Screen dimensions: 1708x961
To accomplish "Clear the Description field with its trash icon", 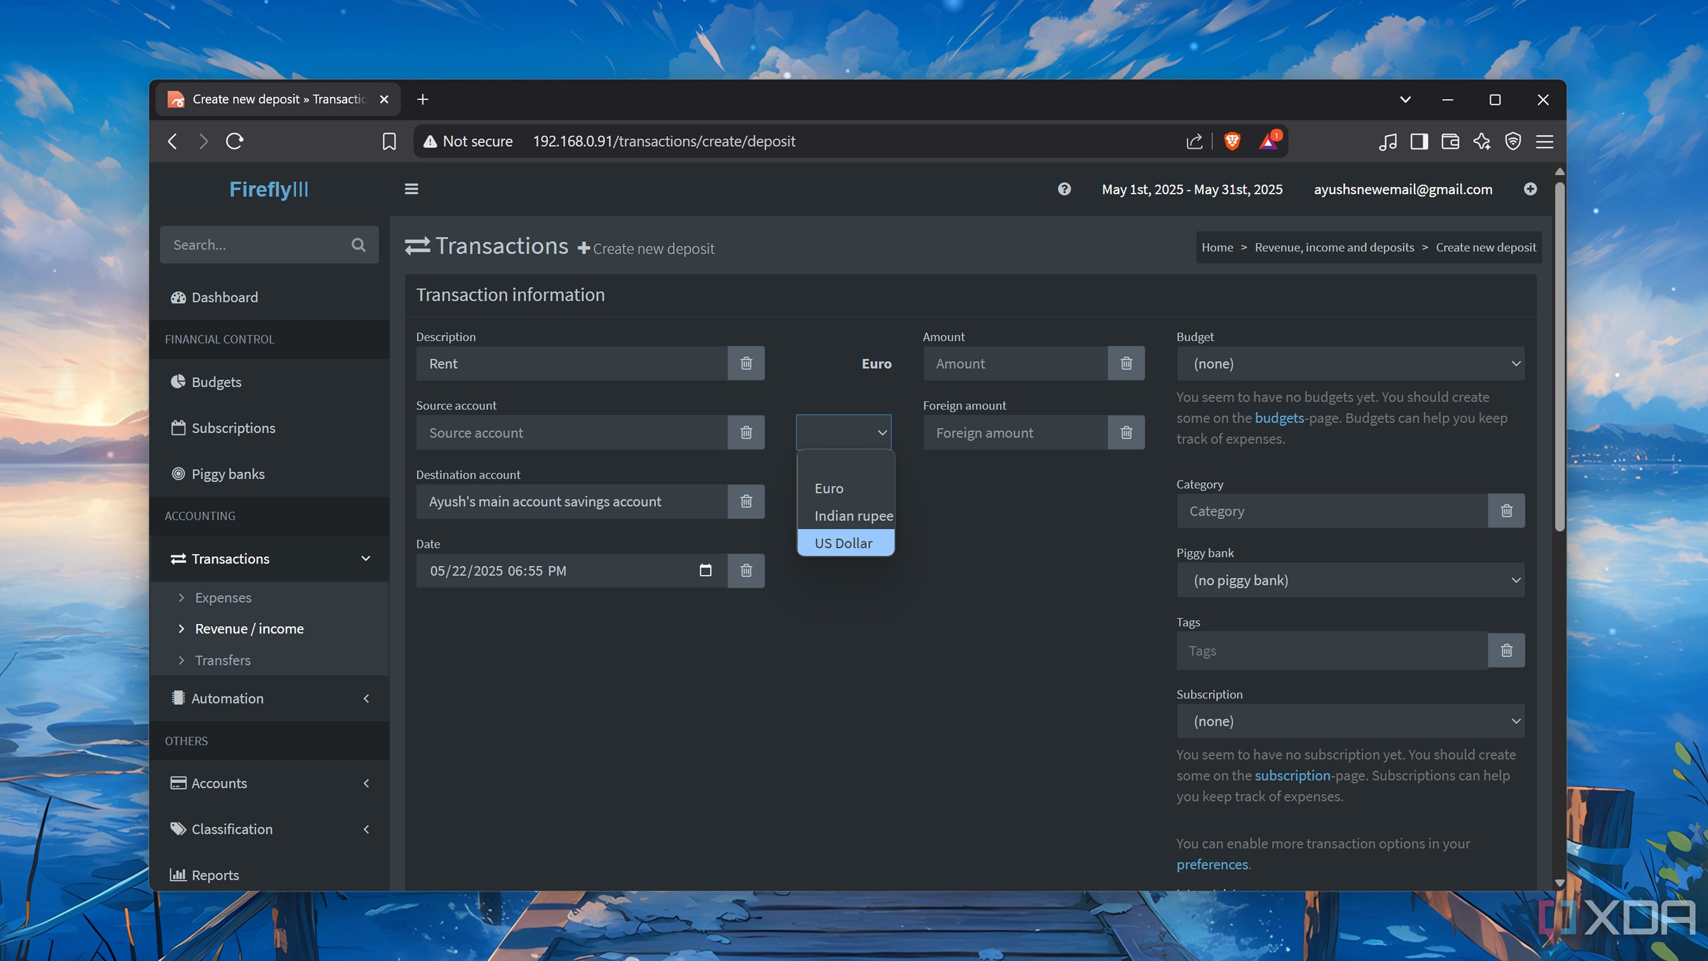I will pyautogui.click(x=746, y=363).
